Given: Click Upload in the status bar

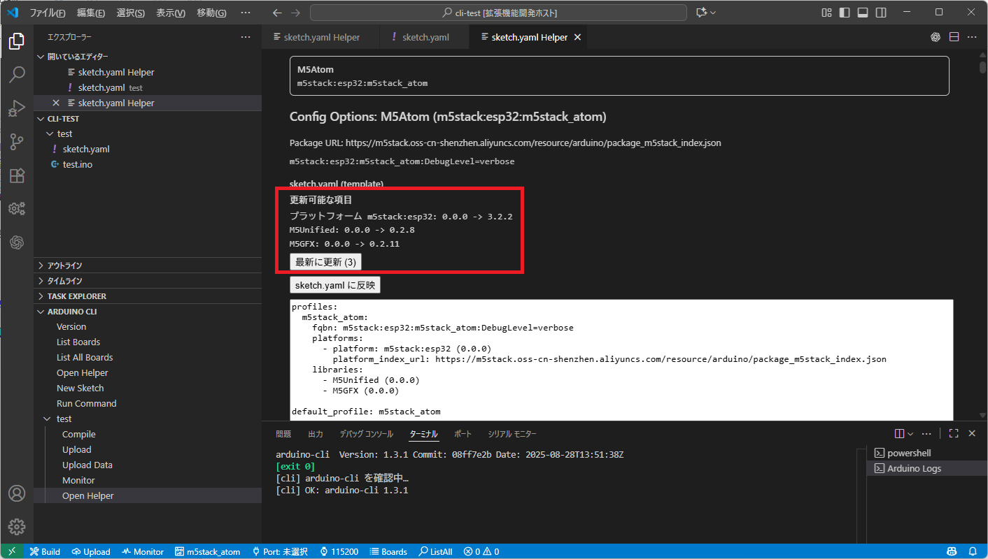Looking at the screenshot, I should pos(91,551).
